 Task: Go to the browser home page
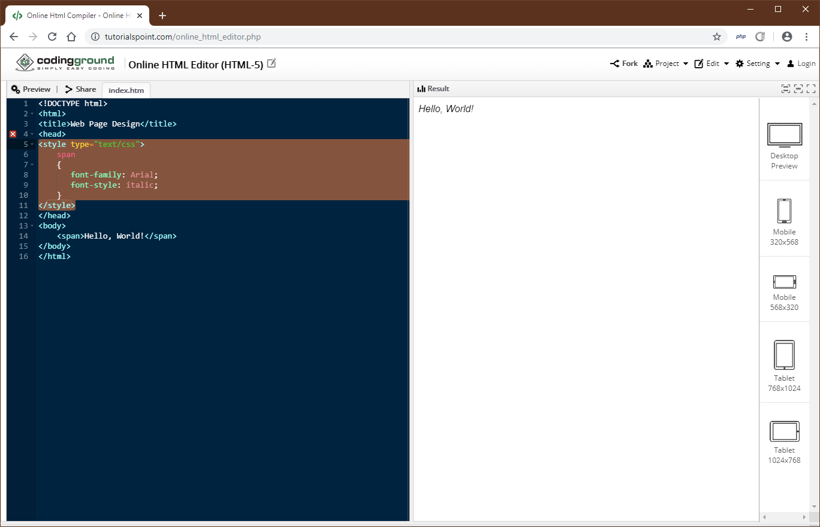(71, 37)
